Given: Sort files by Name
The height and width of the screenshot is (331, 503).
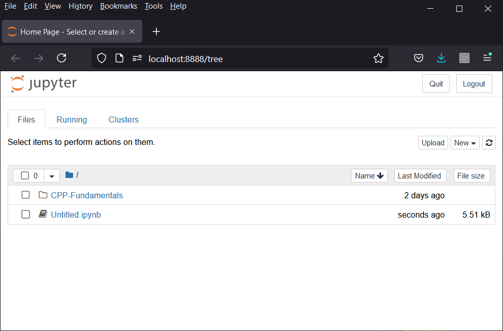Looking at the screenshot, I should pos(369,176).
